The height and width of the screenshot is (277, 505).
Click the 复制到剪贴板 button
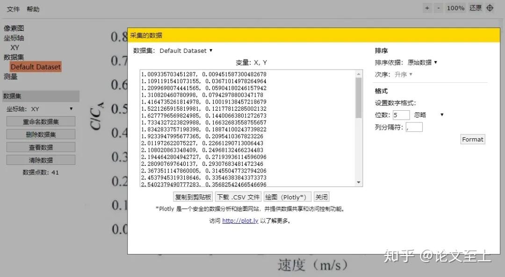coord(193,197)
